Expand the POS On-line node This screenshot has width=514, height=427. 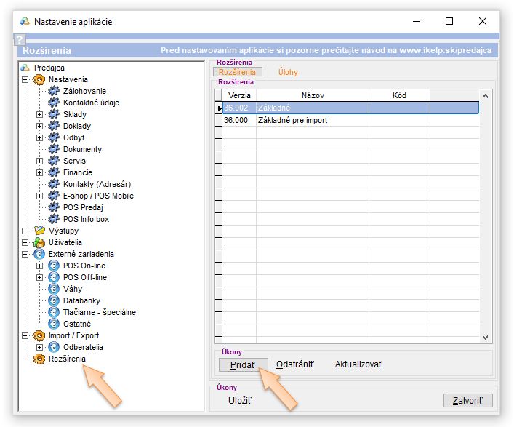click(x=40, y=266)
